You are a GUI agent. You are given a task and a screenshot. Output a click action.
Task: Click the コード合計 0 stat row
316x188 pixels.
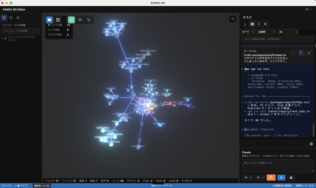click(58, 30)
